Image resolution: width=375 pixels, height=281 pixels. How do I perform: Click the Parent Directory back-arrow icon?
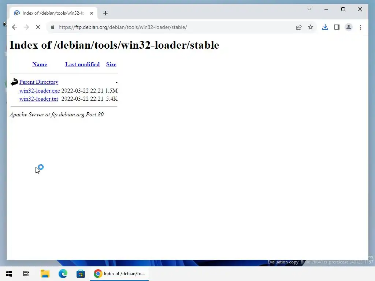(x=14, y=82)
